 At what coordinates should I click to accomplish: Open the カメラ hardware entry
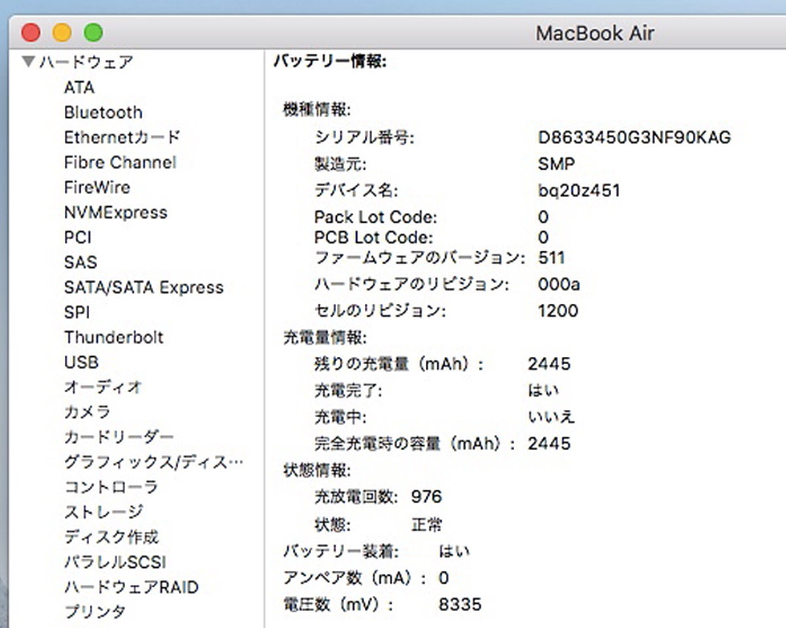click(x=87, y=412)
